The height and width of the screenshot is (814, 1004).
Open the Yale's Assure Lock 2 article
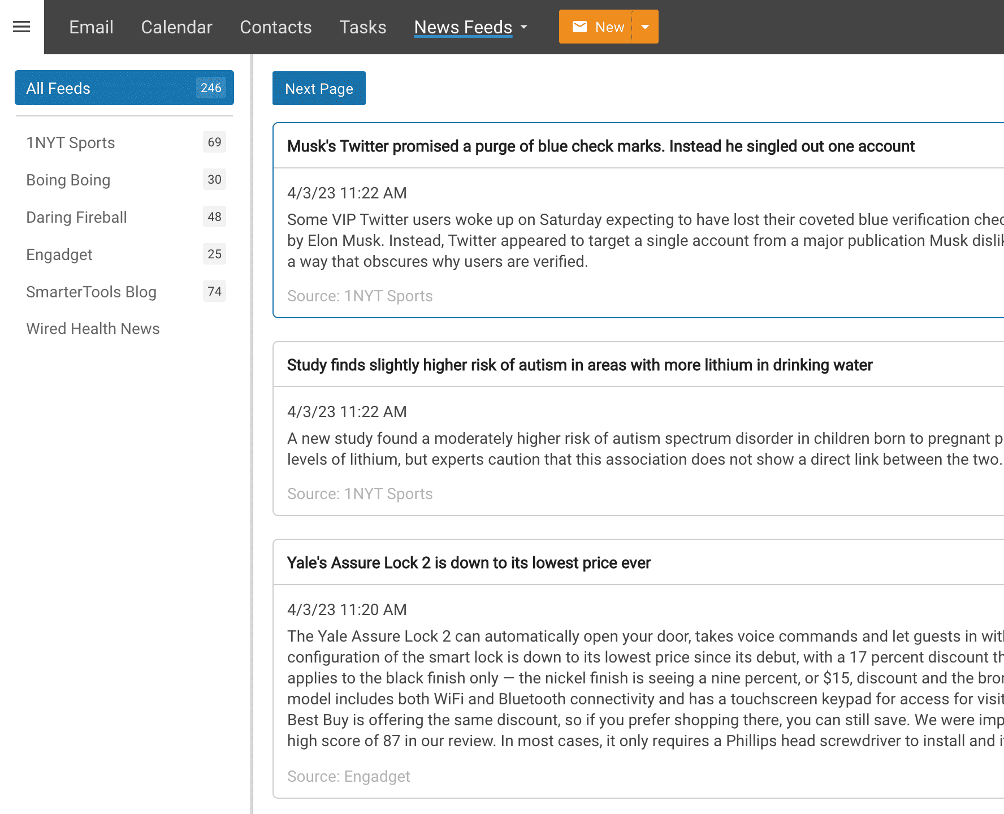[469, 563]
